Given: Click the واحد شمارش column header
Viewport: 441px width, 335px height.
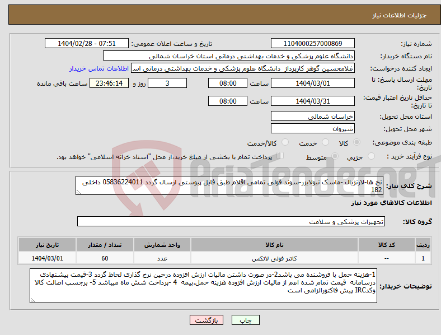Looking at the screenshot, I should 162,245.
